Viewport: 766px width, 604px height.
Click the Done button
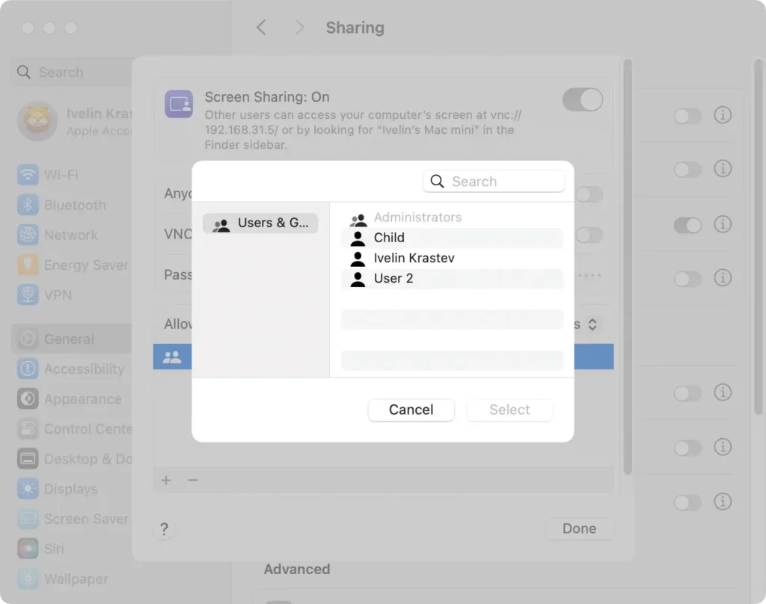click(579, 528)
